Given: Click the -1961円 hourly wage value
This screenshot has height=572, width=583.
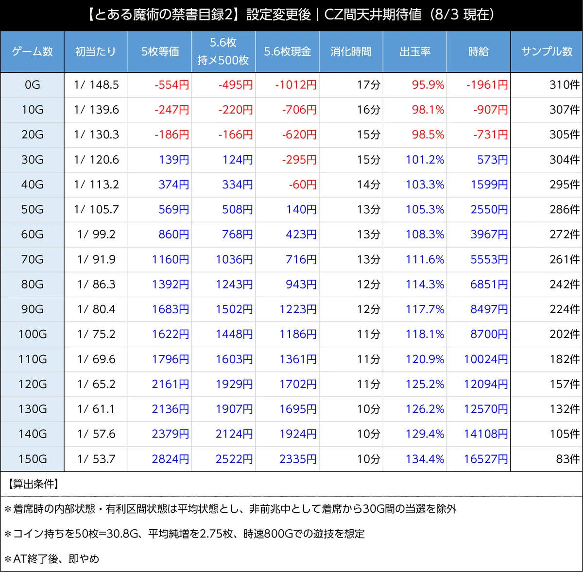Looking at the screenshot, I should [x=487, y=85].
